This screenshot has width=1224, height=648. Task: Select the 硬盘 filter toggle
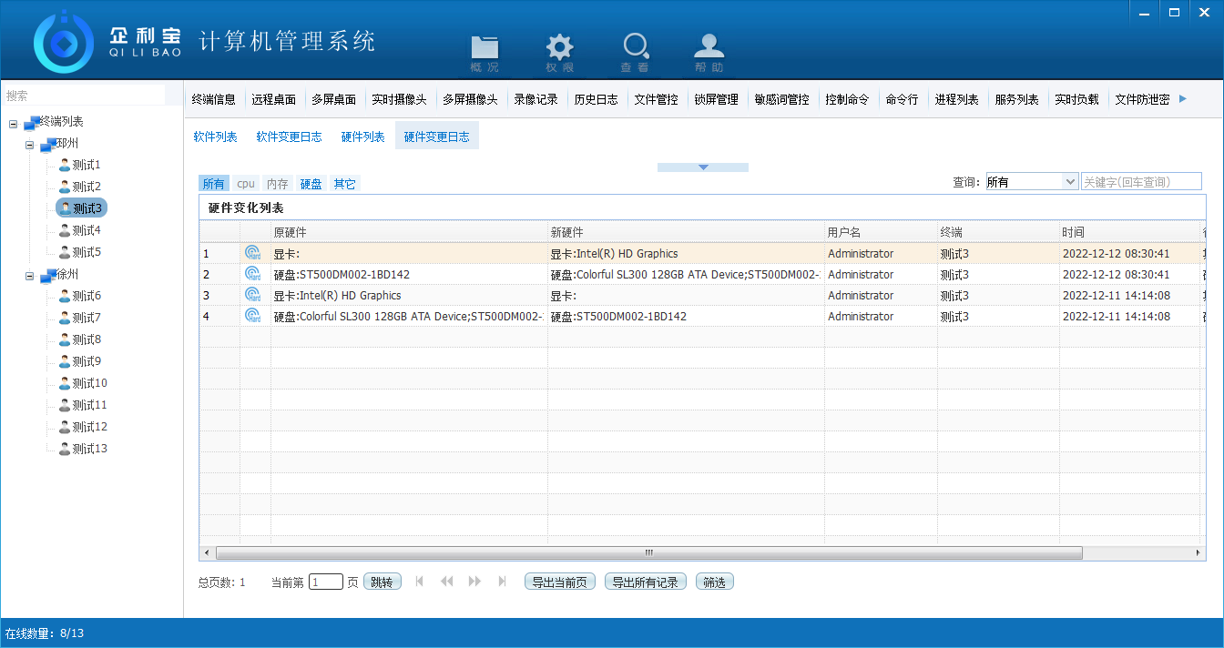(311, 184)
